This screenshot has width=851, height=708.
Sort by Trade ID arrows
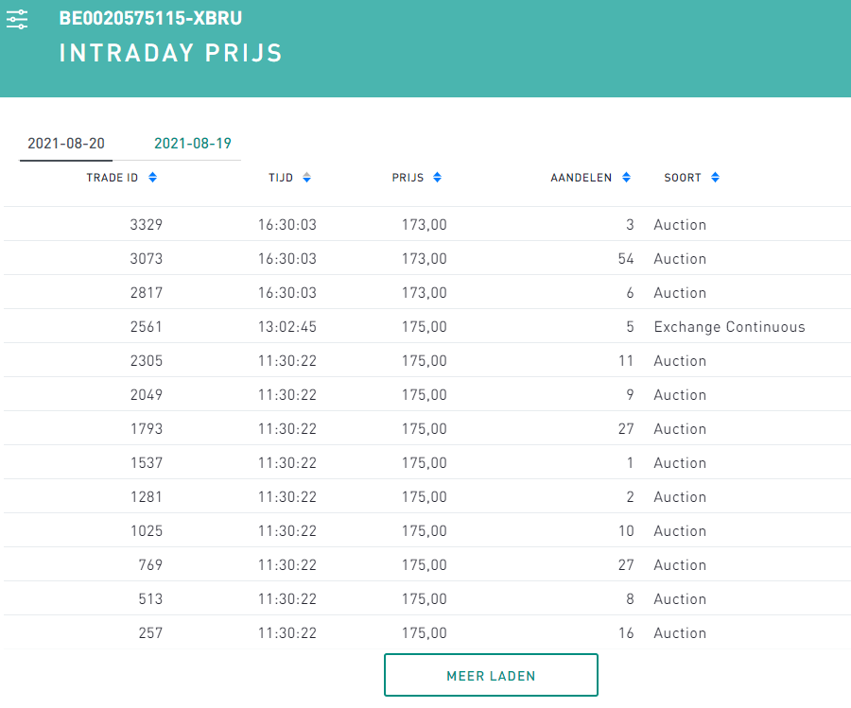pos(152,178)
